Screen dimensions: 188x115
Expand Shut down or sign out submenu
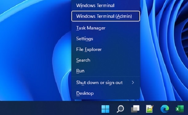pyautogui.click(x=106, y=82)
